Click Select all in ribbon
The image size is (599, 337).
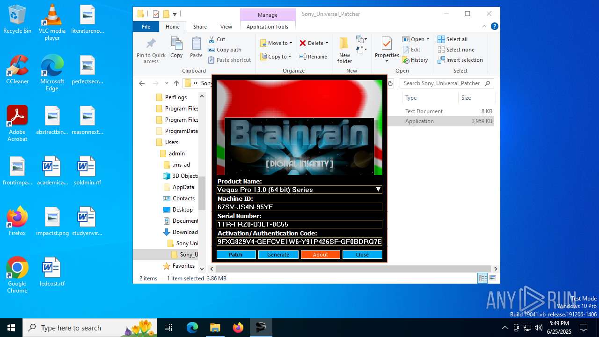(x=453, y=39)
